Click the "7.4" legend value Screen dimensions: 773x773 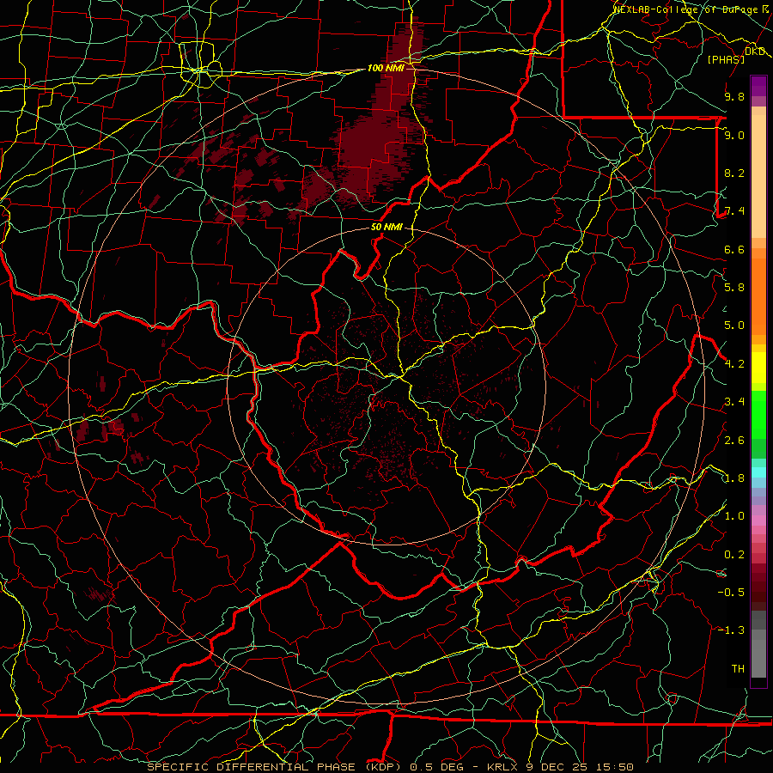coord(734,211)
